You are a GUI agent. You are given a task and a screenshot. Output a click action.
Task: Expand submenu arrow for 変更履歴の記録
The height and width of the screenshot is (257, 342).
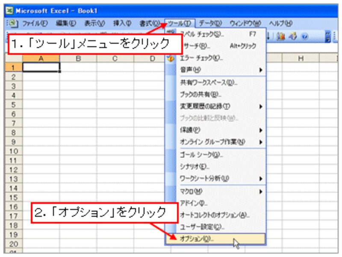[261, 107]
